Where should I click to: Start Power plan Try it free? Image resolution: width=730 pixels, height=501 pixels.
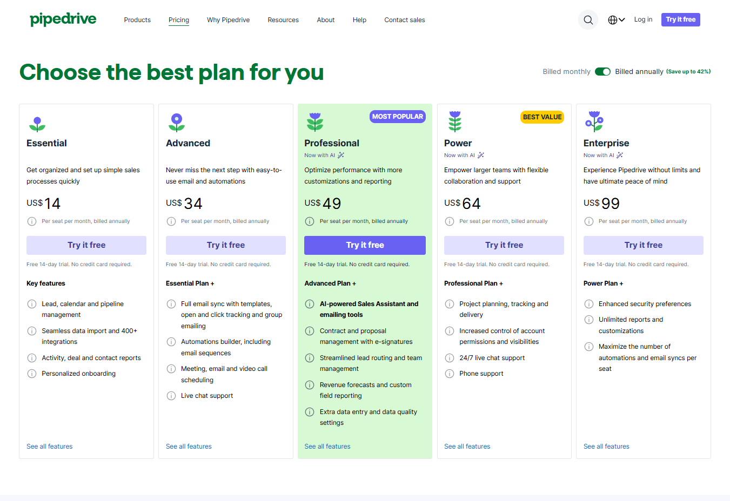[x=504, y=245]
